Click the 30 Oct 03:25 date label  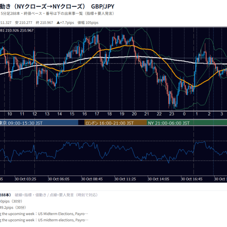(25, 179)
